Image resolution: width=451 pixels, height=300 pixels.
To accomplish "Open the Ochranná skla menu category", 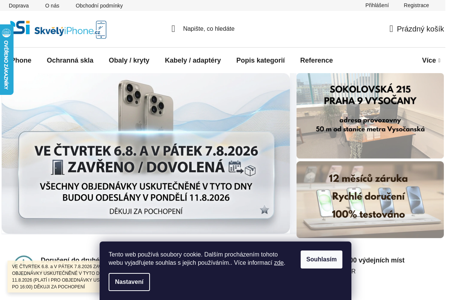I will pos(70,60).
